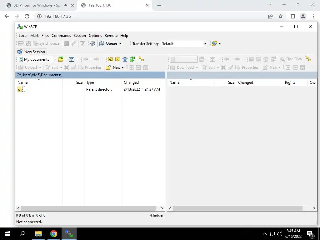Click the Compare Directories icon
This screenshot has width=320, height=240.
pyautogui.click(x=21, y=43)
